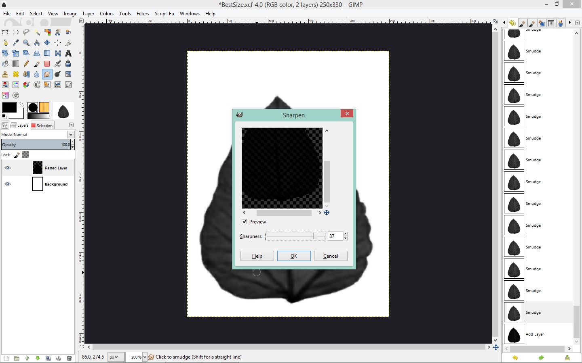The height and width of the screenshot is (363, 582).
Task: Select the Paths pen tool
Action: 5,43
